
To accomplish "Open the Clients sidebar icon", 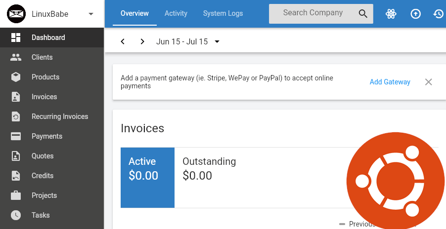I will tap(16, 57).
